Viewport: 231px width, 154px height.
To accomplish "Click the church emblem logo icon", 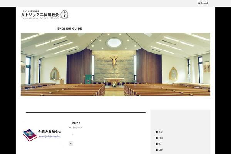I will [x=64, y=15].
